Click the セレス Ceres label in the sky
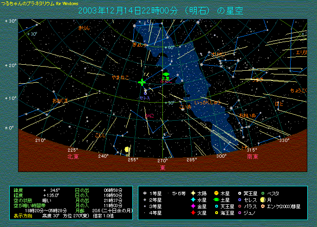 (x=144, y=98)
